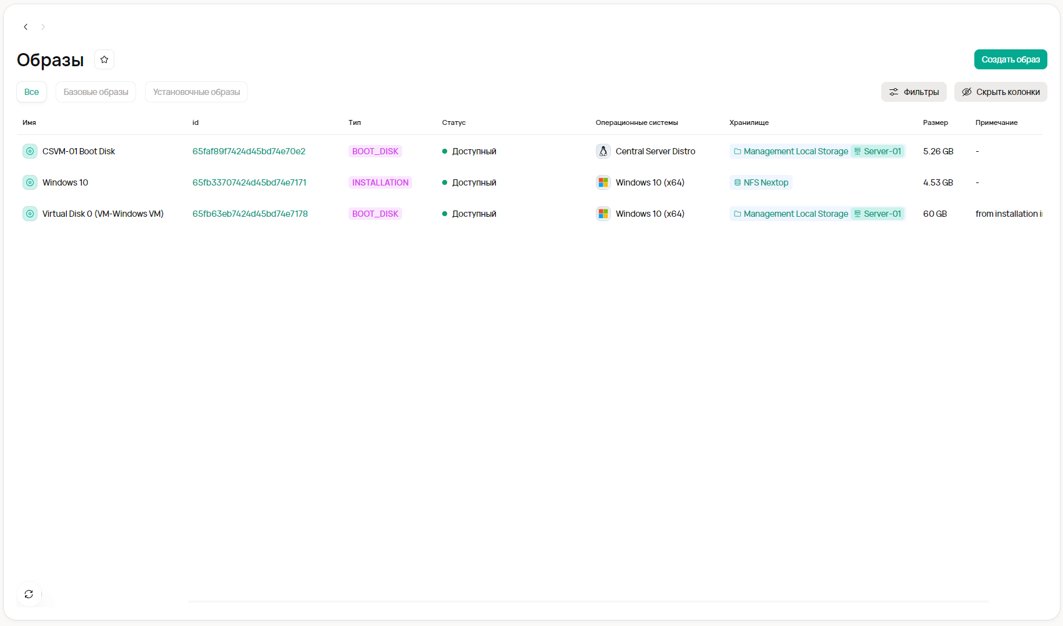
Task: Sort by the Имя column header
Action: (29, 122)
